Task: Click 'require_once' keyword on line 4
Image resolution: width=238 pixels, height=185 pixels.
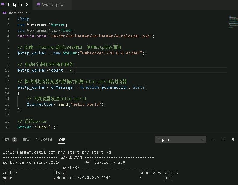Action: tap(32, 36)
